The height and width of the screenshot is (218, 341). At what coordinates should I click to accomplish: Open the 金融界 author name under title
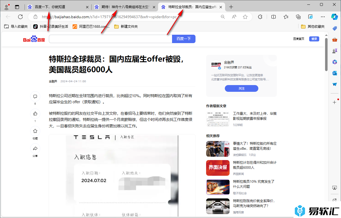point(53,81)
